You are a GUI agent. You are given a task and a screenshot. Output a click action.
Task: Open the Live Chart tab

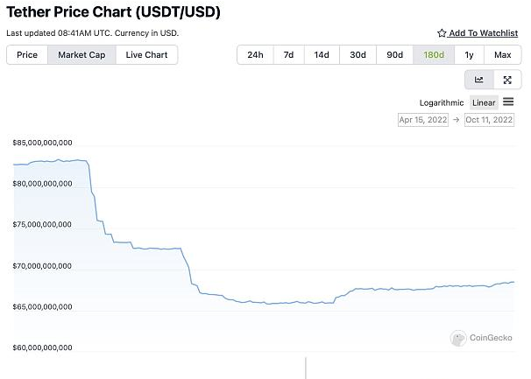146,55
